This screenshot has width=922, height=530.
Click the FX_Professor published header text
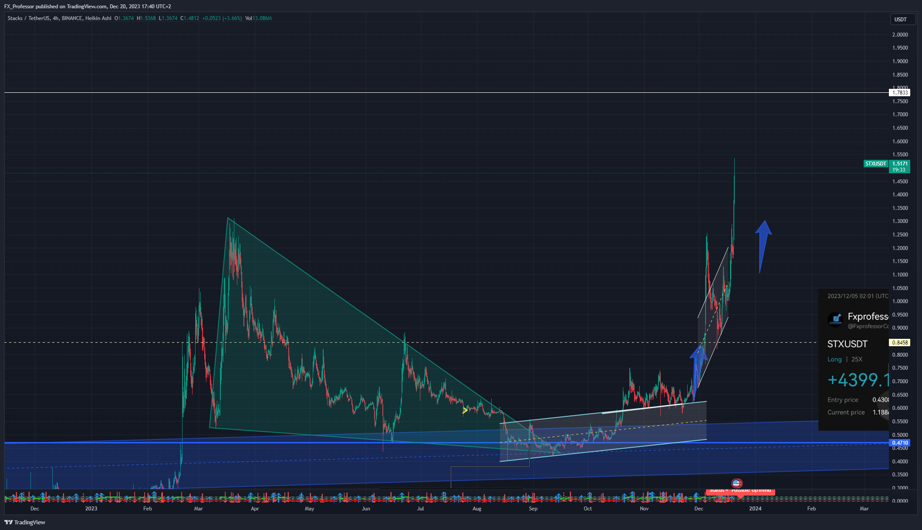coord(88,7)
